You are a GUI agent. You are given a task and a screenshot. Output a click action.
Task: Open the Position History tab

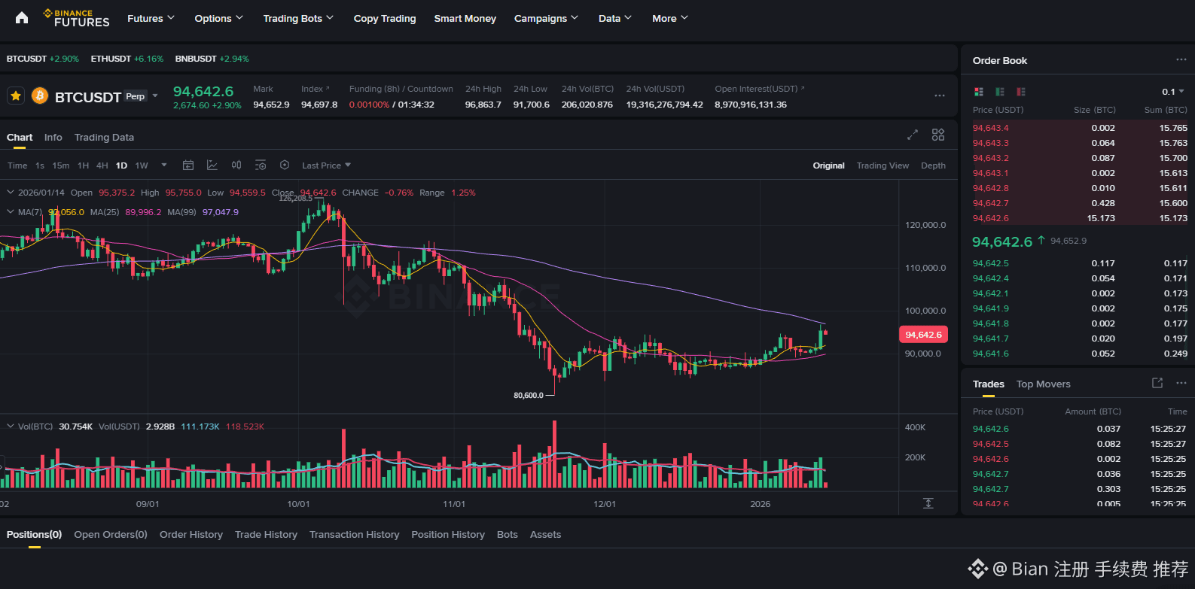[x=448, y=534]
